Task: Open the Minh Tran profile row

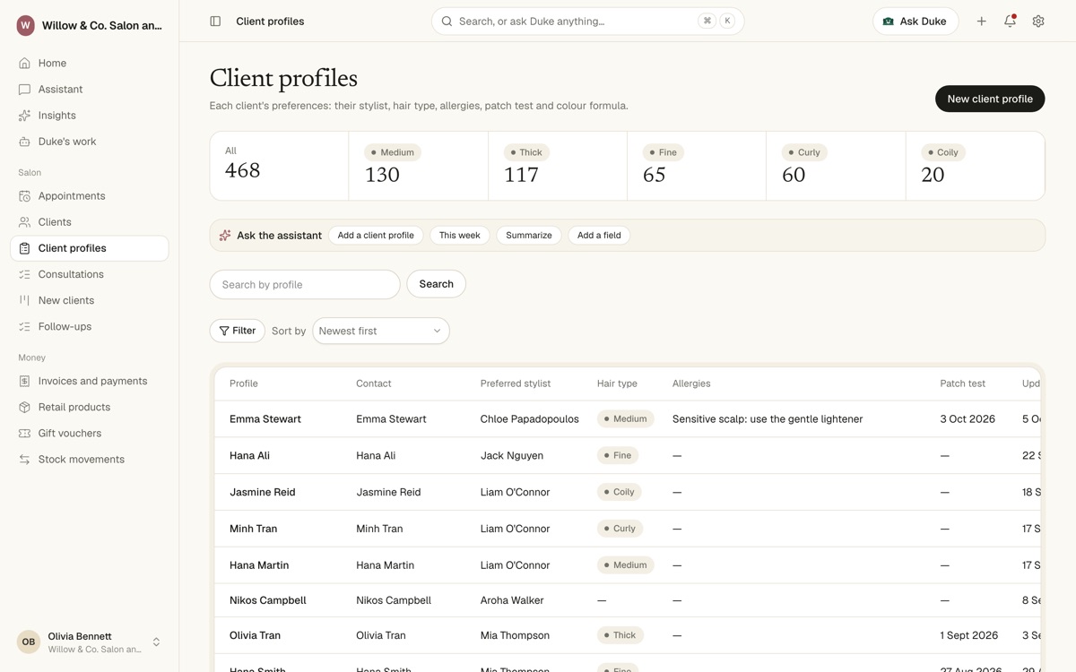Action: point(628,529)
